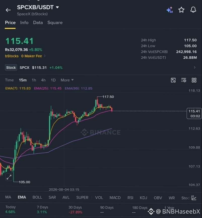Image resolution: width=202 pixels, height=218 pixels.
Task: Enable the WR sub-indicator
Action: pos(172,198)
